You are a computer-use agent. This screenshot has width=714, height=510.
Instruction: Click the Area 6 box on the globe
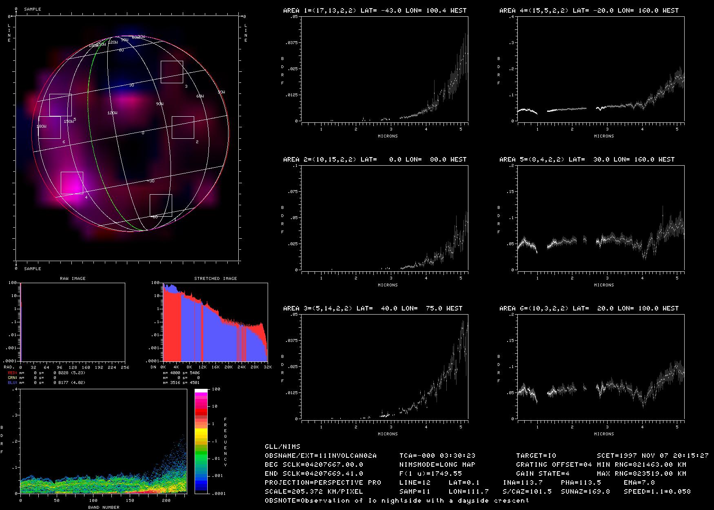click(x=49, y=127)
